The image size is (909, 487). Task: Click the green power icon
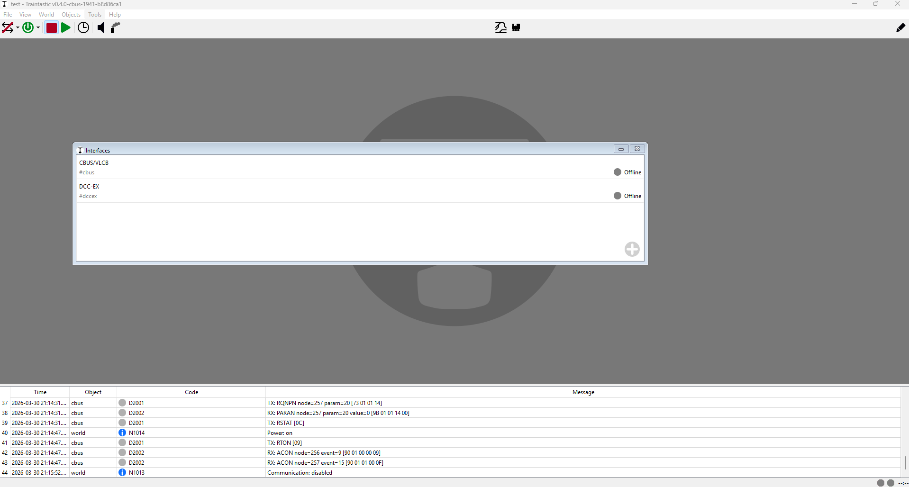(x=28, y=27)
